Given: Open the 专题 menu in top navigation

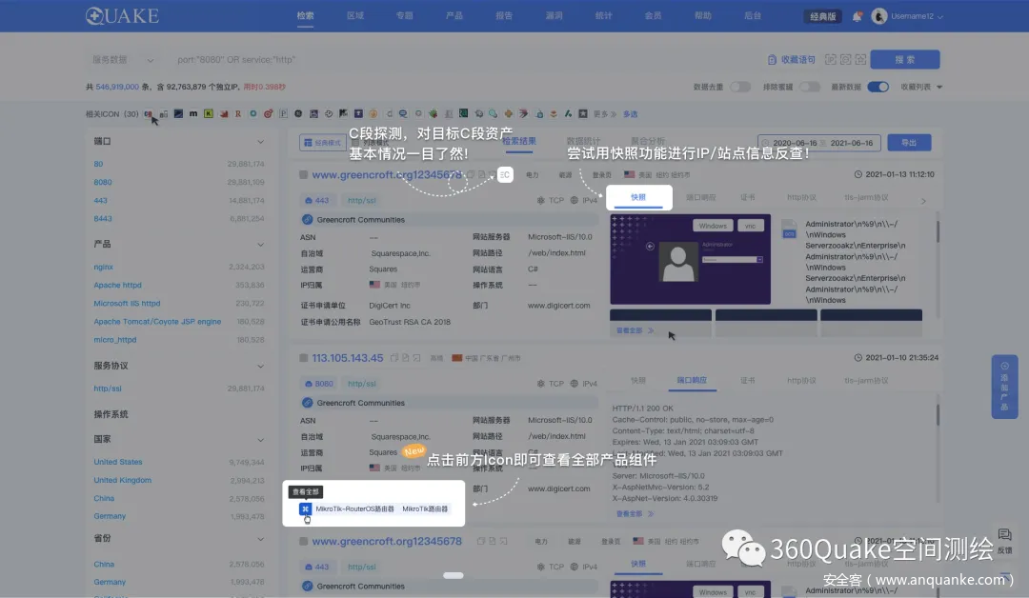Looking at the screenshot, I should click(405, 16).
